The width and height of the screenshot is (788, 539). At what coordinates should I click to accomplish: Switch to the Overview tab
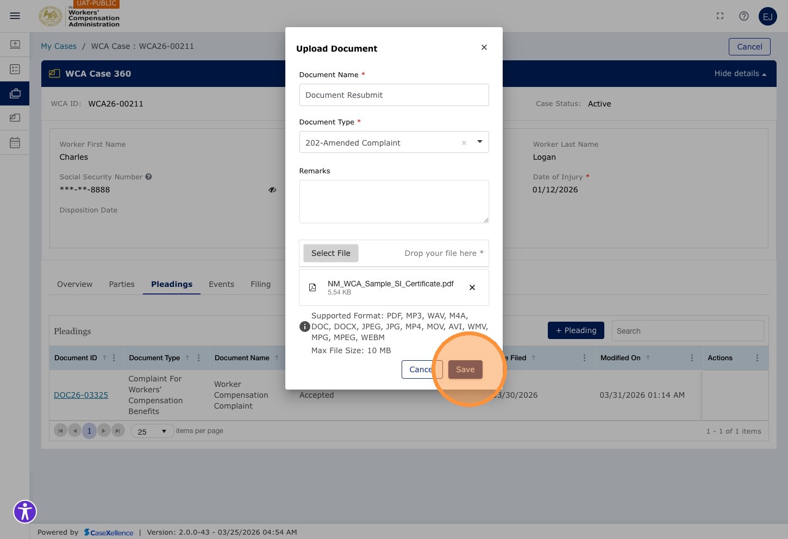pos(75,284)
